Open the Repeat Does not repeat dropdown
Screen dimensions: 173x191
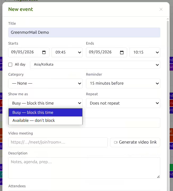(123, 103)
